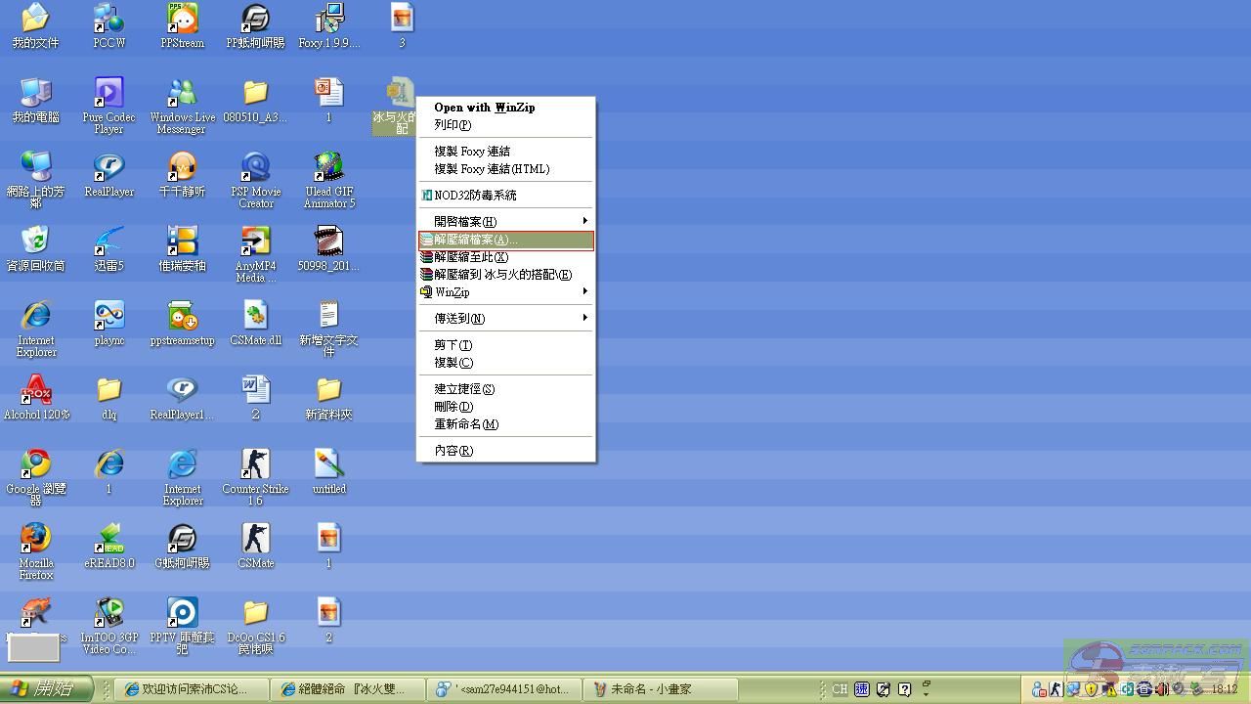Select the Alcohol 120% desktop icon

35,391
